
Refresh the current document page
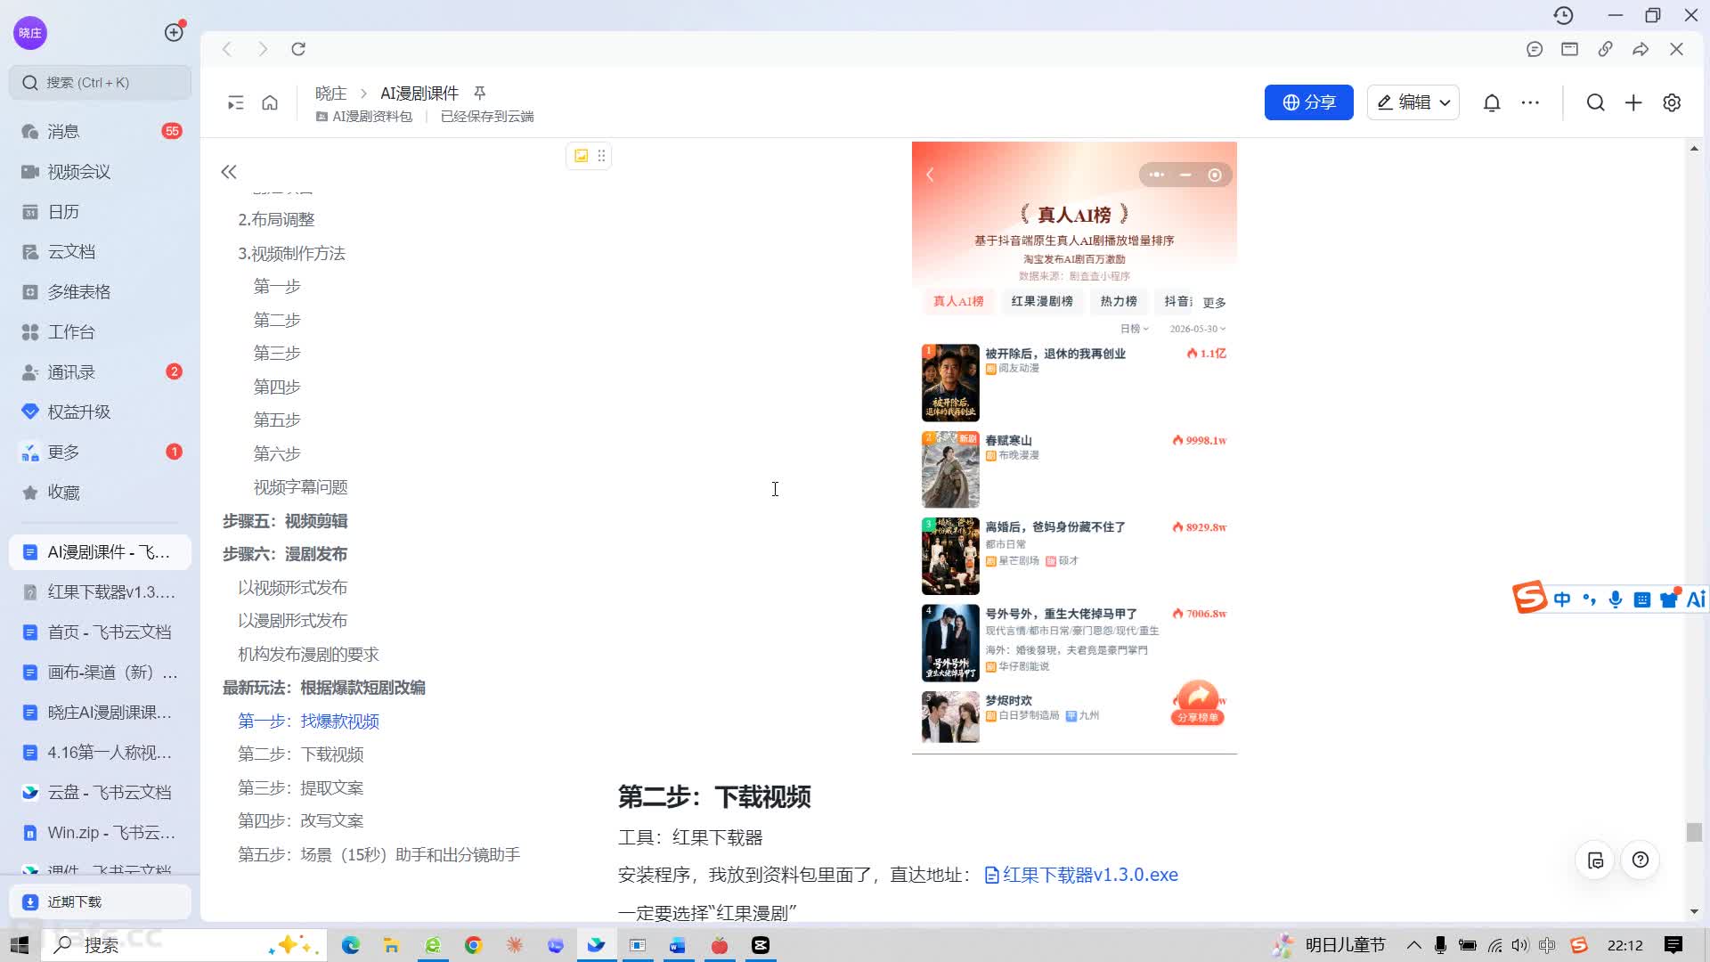click(298, 49)
